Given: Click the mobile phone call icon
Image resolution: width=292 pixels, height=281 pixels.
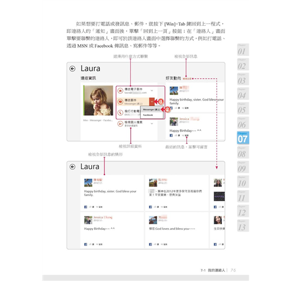Looking at the screenshot, I should (x=120, y=113).
